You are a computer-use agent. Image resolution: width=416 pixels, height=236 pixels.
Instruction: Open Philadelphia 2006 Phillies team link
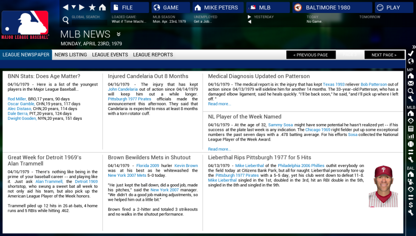(x=301, y=166)
